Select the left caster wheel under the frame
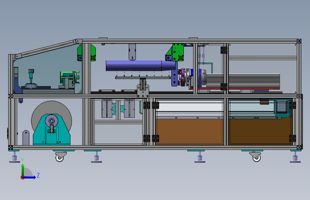 pyautogui.click(x=59, y=158)
